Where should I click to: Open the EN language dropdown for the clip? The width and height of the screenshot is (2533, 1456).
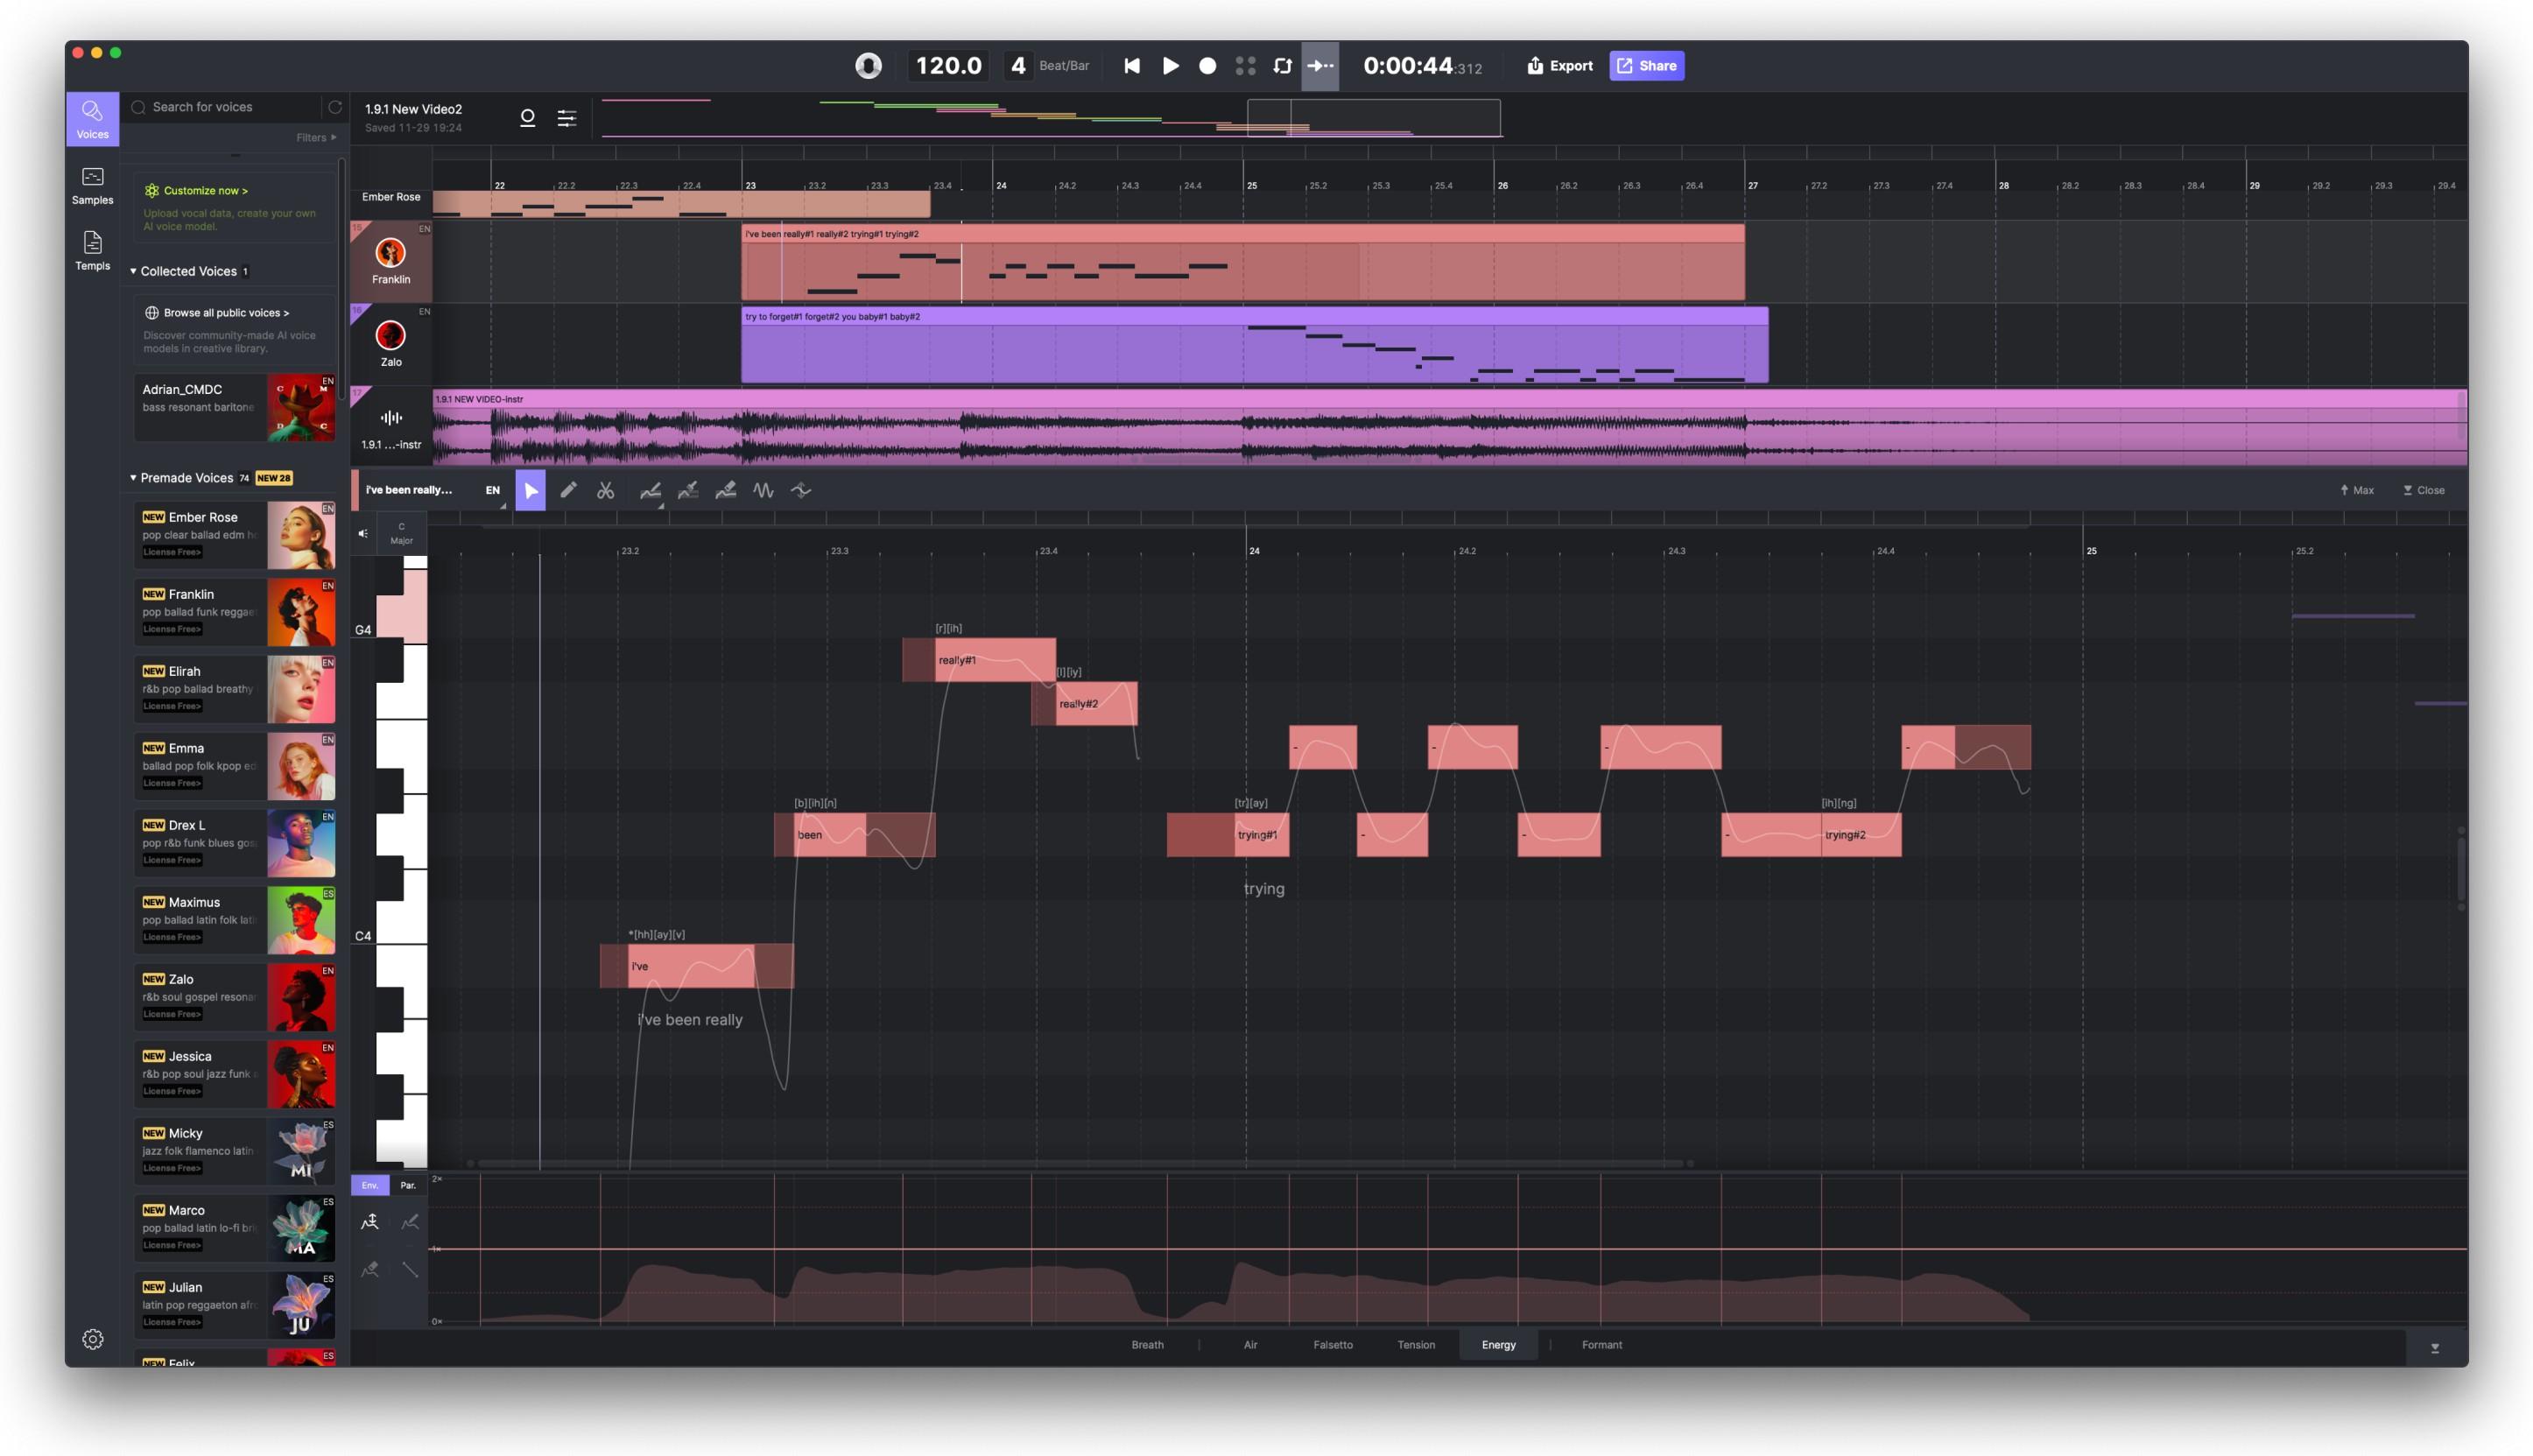(x=492, y=490)
